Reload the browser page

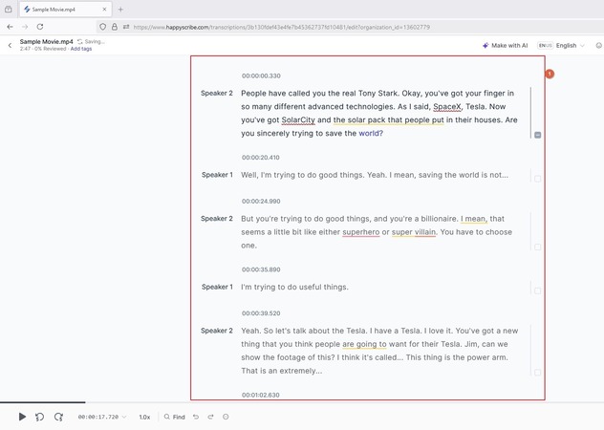coord(40,27)
